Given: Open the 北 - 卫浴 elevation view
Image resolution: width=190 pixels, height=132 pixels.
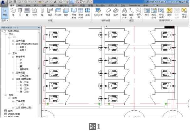Looking at the screenshot, I should [x=24, y=85].
